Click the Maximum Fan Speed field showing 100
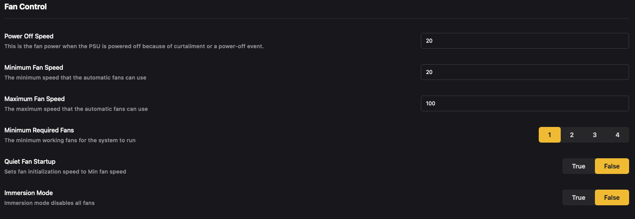 click(524, 103)
